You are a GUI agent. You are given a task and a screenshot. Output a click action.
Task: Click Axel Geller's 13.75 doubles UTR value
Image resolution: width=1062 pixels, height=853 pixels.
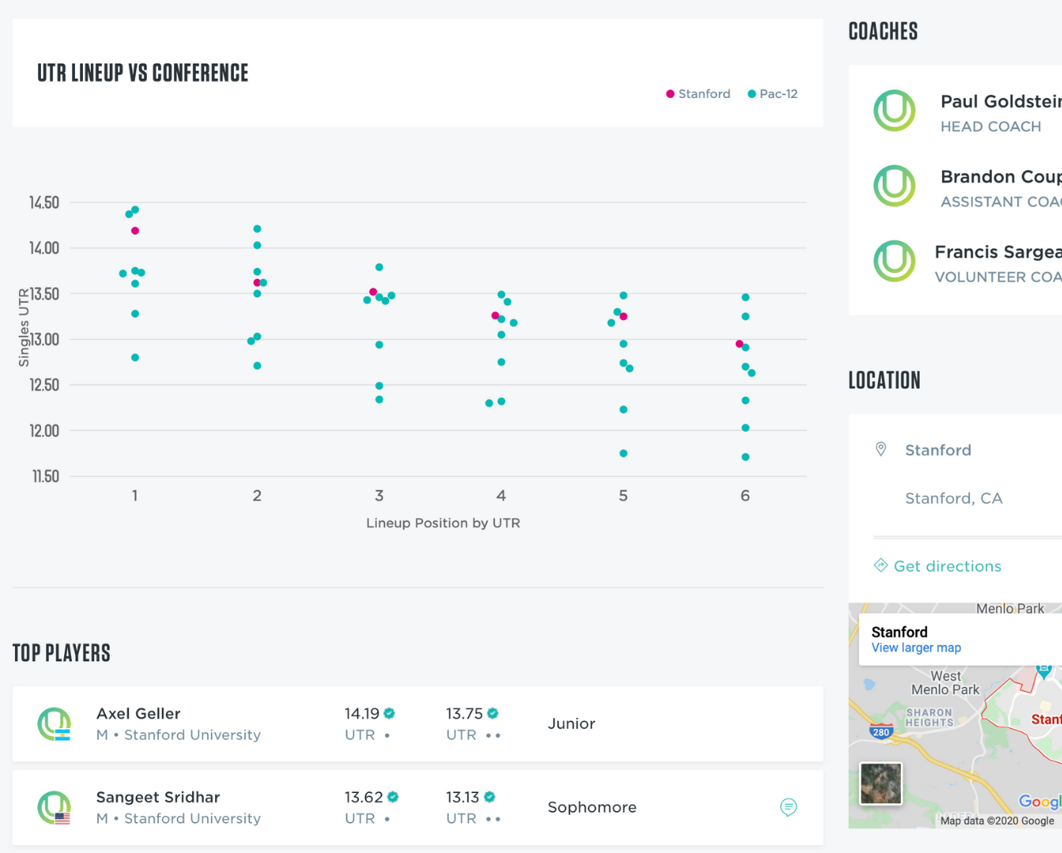click(x=465, y=713)
